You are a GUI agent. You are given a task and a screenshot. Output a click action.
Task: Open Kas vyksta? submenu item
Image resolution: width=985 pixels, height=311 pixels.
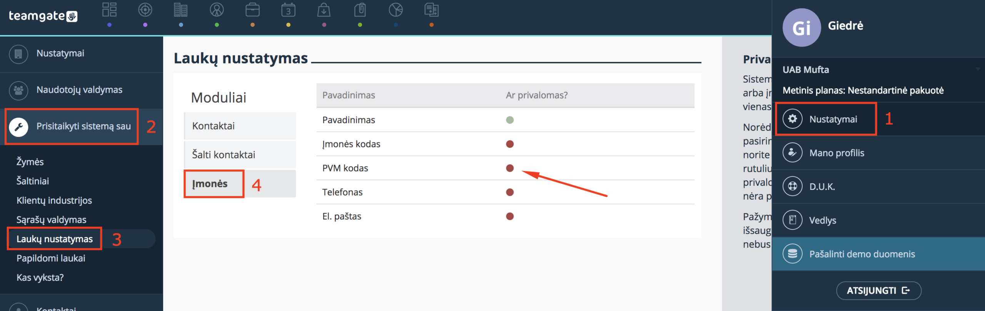pos(40,277)
